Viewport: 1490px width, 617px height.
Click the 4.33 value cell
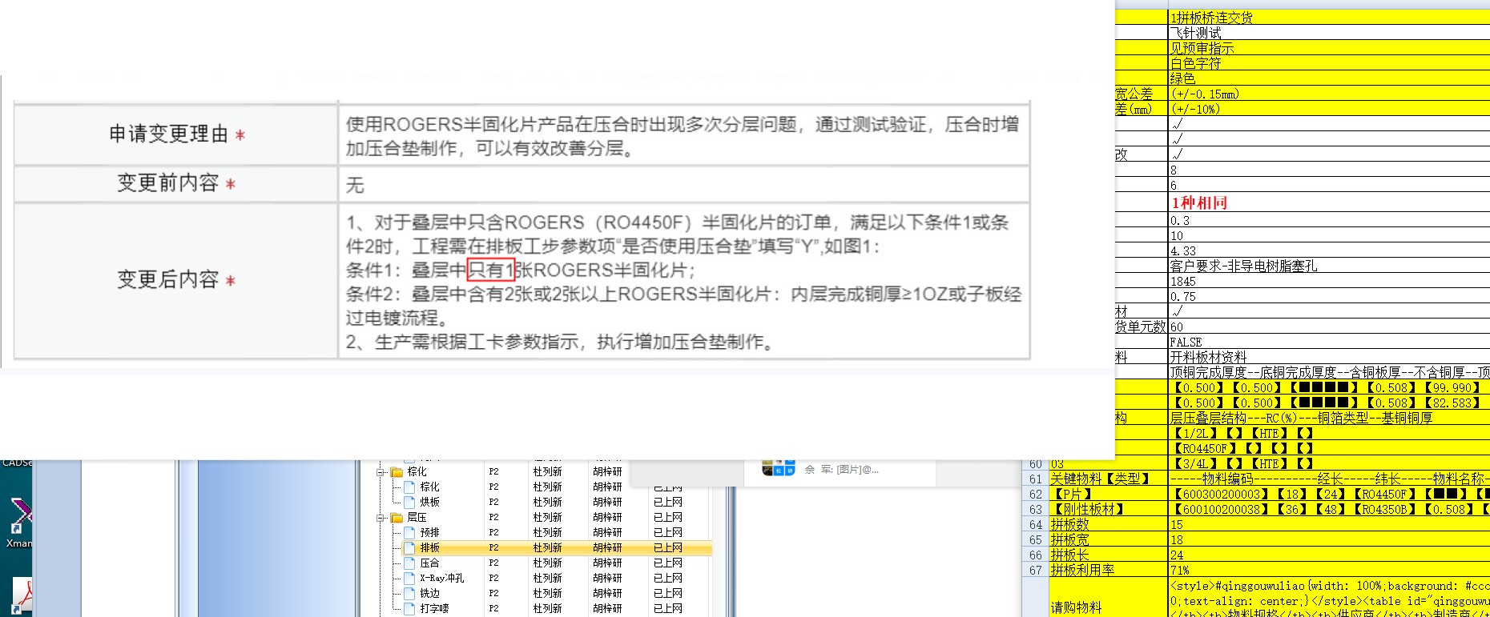(1329, 250)
